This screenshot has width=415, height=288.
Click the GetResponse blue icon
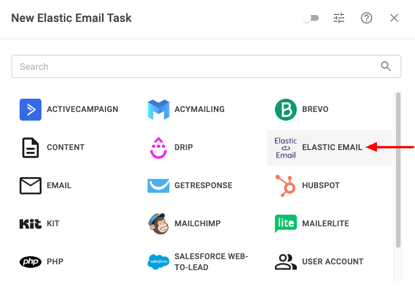pos(159,185)
